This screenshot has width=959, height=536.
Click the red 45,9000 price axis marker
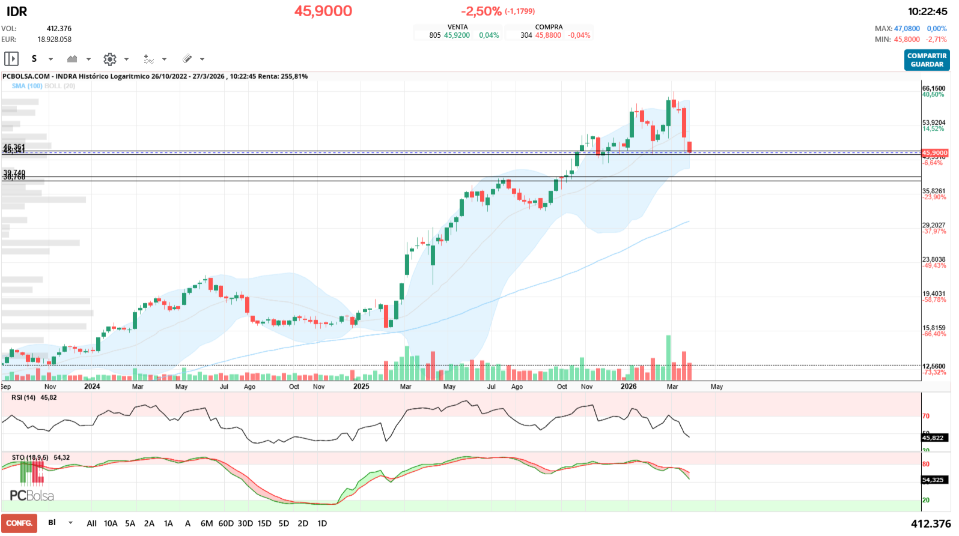point(934,153)
